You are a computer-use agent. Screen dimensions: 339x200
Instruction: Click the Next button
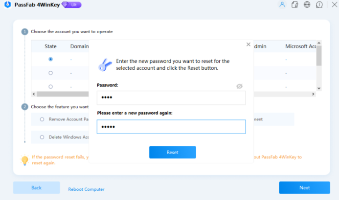click(x=304, y=188)
